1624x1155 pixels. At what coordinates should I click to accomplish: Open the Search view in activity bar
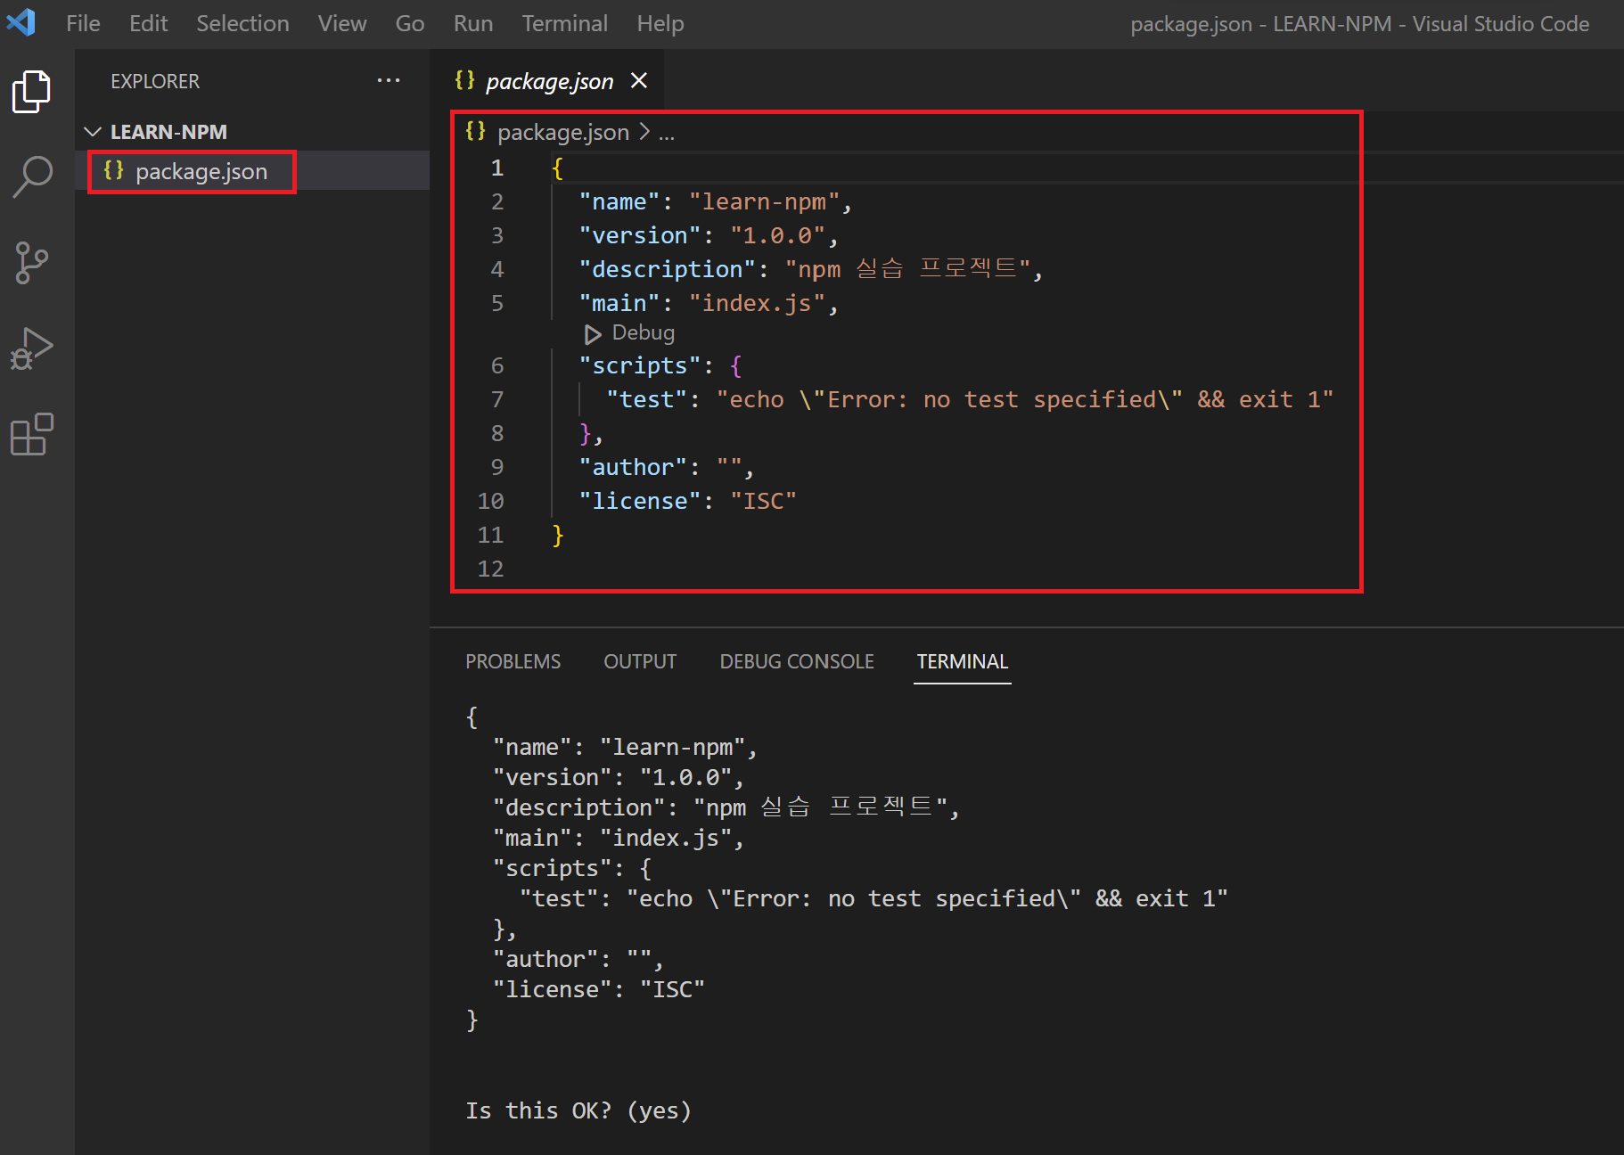coord(32,176)
